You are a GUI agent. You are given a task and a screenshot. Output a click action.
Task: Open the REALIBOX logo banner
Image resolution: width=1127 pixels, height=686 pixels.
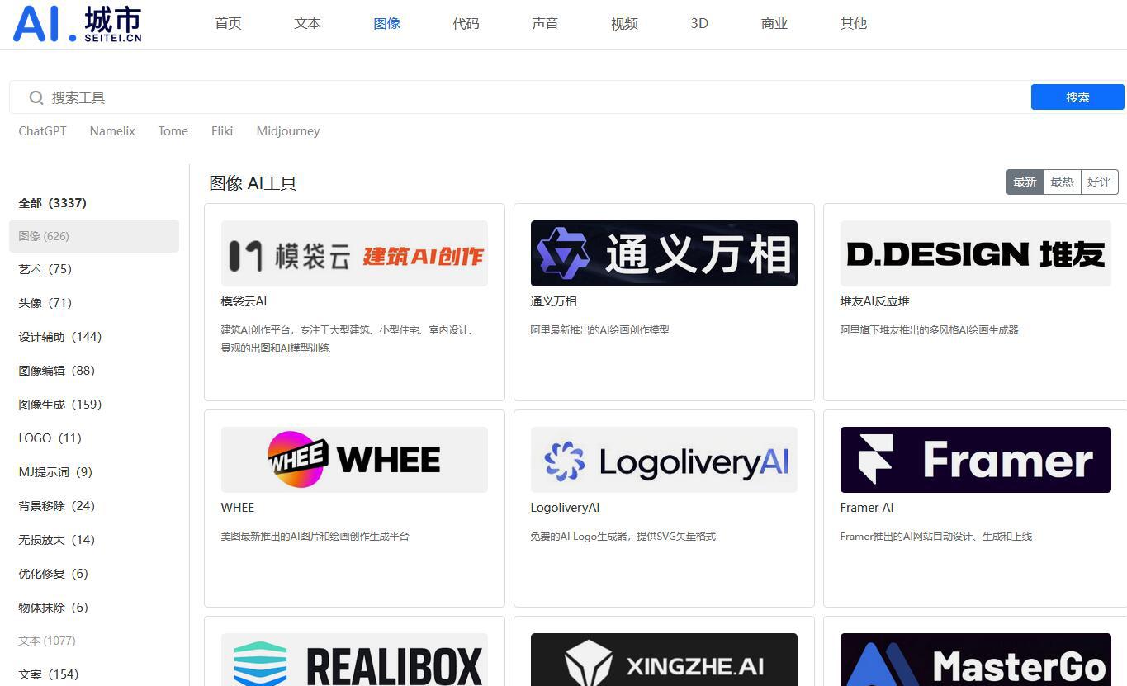point(354,660)
